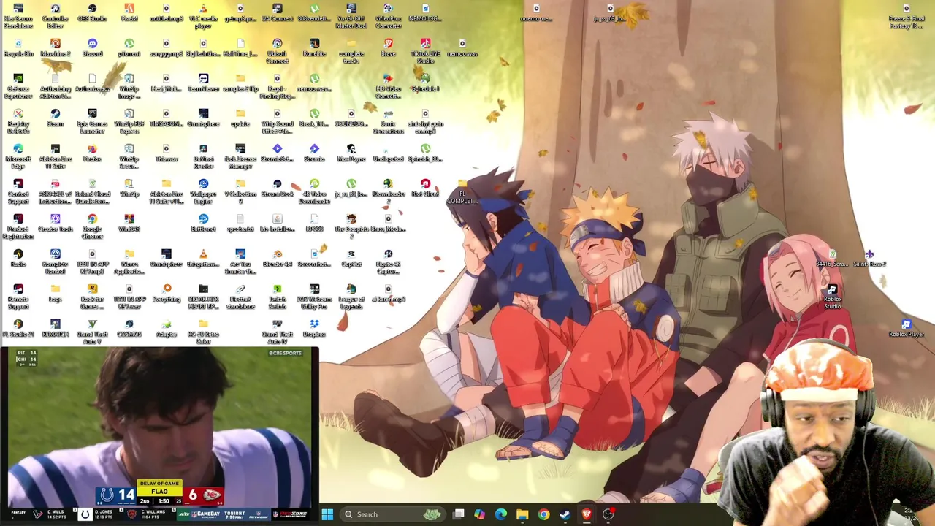
Task: Select the Grand Theft Auto V shortcut
Action: click(92, 332)
